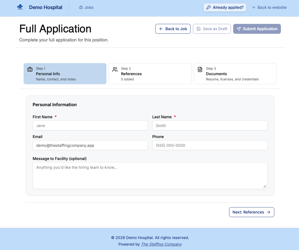The height and width of the screenshot is (250, 299).
Task: Click Back to Job button
Action: click(173, 29)
